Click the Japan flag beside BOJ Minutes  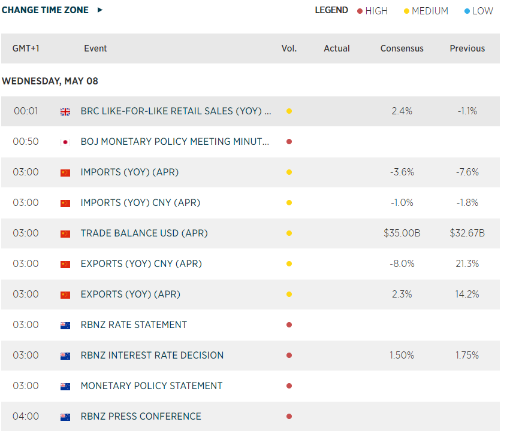pos(65,142)
